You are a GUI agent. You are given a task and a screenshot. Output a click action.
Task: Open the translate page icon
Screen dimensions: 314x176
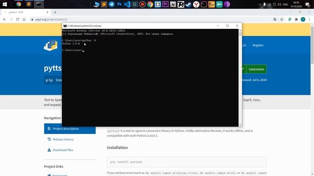coord(275,20)
